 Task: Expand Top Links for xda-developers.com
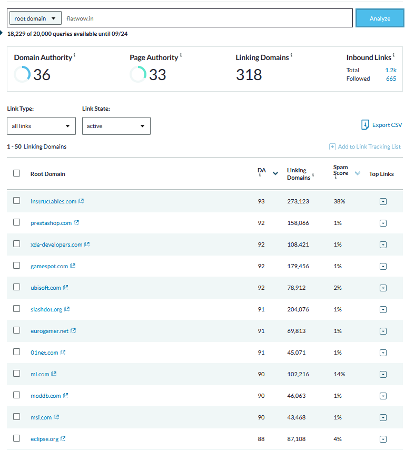pos(383,244)
